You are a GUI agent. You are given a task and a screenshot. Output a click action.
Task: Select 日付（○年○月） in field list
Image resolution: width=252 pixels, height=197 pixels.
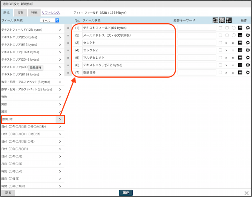click(x=32, y=156)
